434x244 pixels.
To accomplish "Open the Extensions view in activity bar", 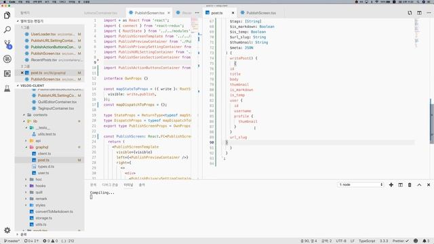I will pyautogui.click(x=7, y=74).
